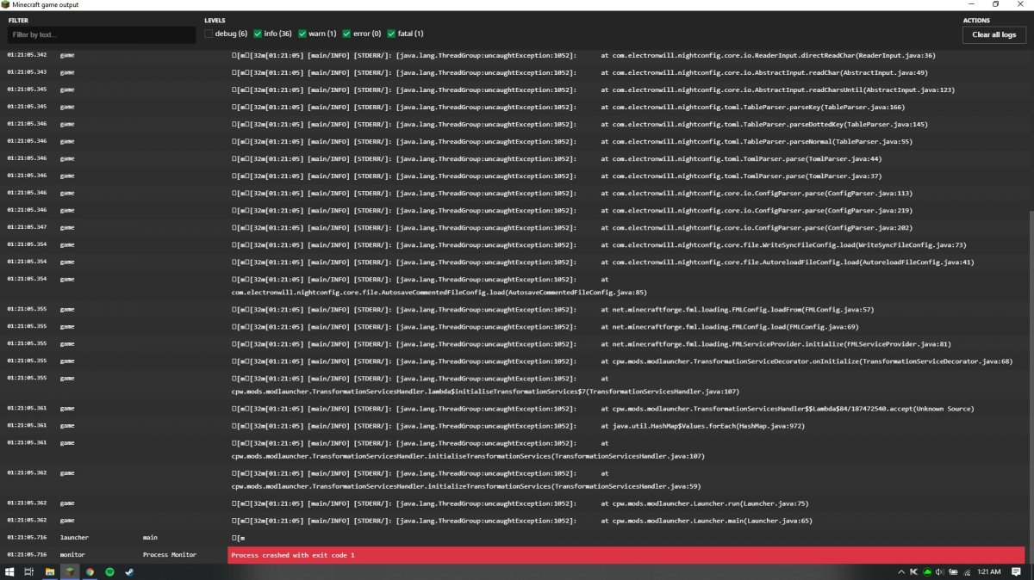Select the Launcher.run(Launcher.java:75) log line
Screen dimensions: 1034x580
pos(513,503)
